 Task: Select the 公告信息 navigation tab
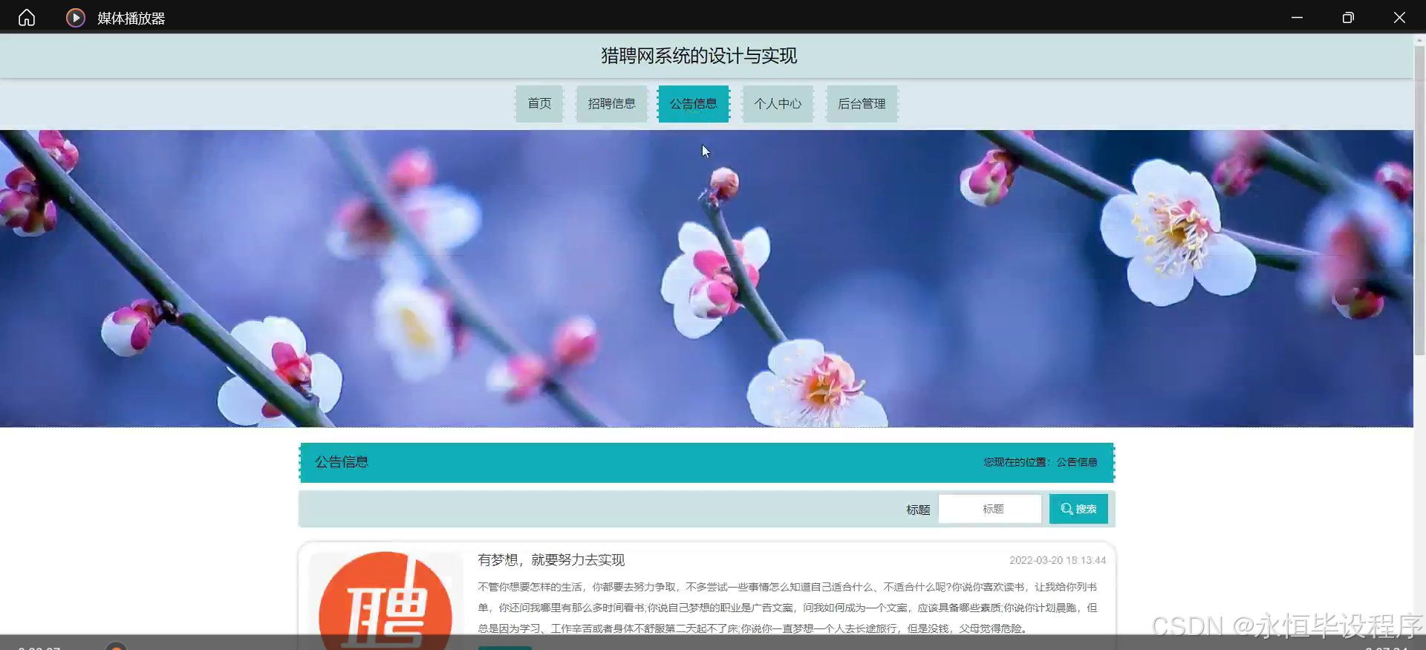(x=694, y=104)
